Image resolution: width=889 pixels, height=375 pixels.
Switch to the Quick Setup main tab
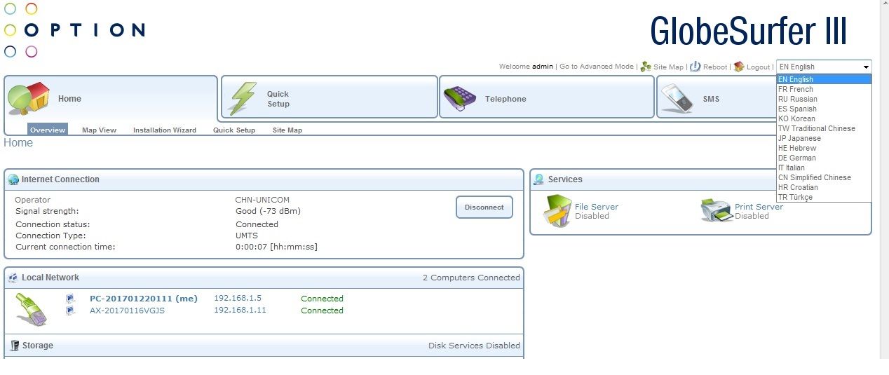click(x=330, y=97)
